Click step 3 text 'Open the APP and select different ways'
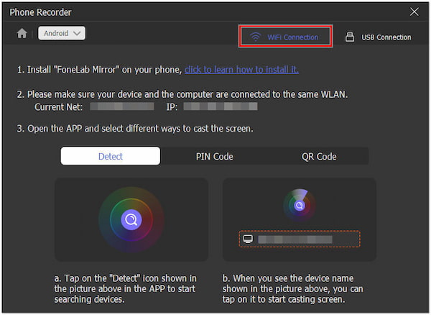Screen dimensions: 431x315 (135, 129)
